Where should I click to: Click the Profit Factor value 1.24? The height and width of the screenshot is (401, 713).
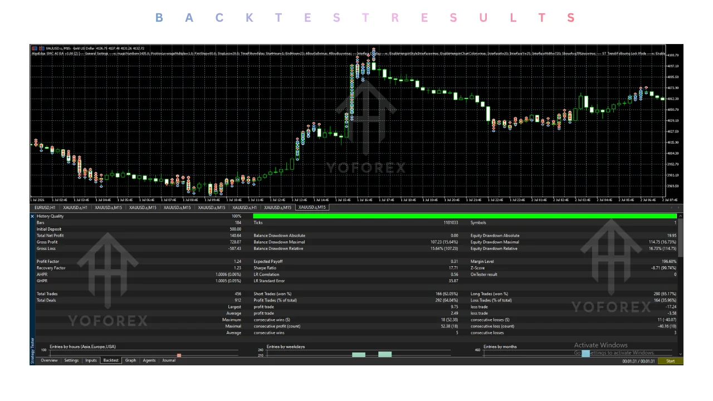(x=237, y=261)
